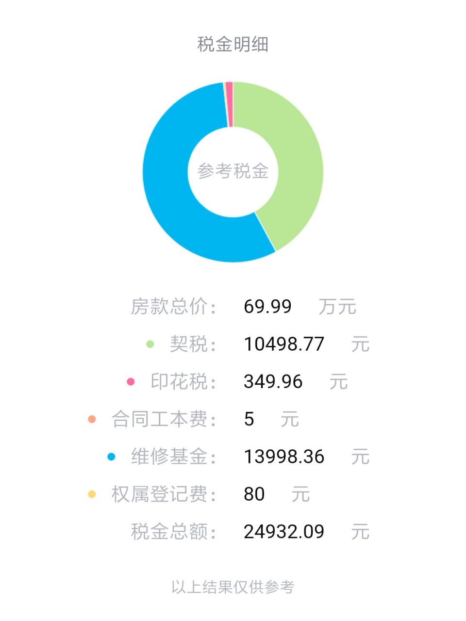Image resolution: width=466 pixels, height=621 pixels.
Task: Click the green 契税 legend dot
Action: [150, 344]
